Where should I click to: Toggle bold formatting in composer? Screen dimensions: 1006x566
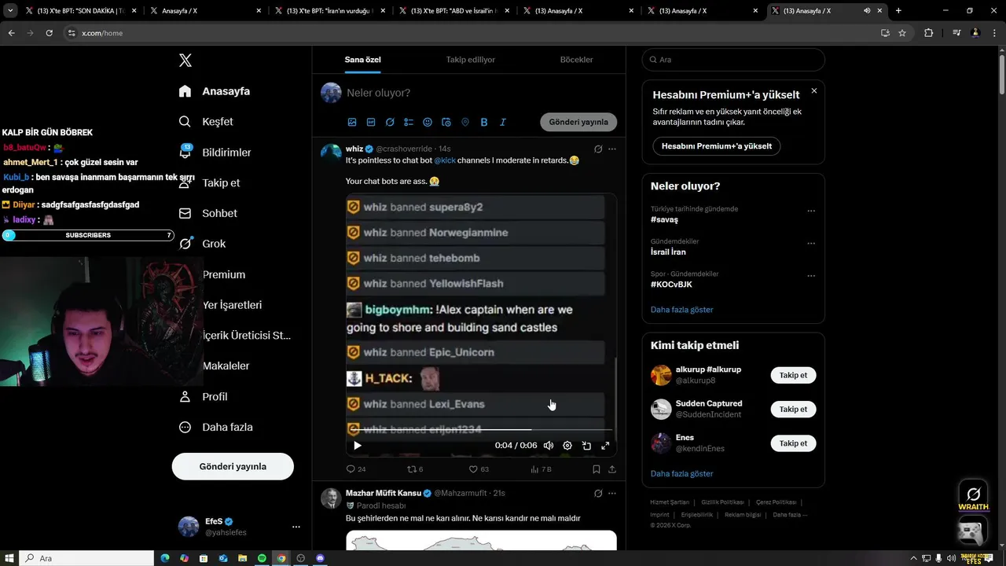click(484, 123)
